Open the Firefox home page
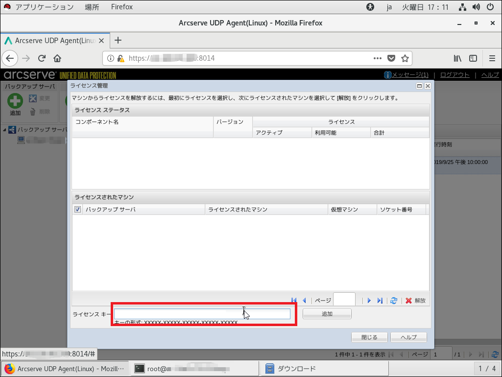The height and width of the screenshot is (377, 502). 57,58
